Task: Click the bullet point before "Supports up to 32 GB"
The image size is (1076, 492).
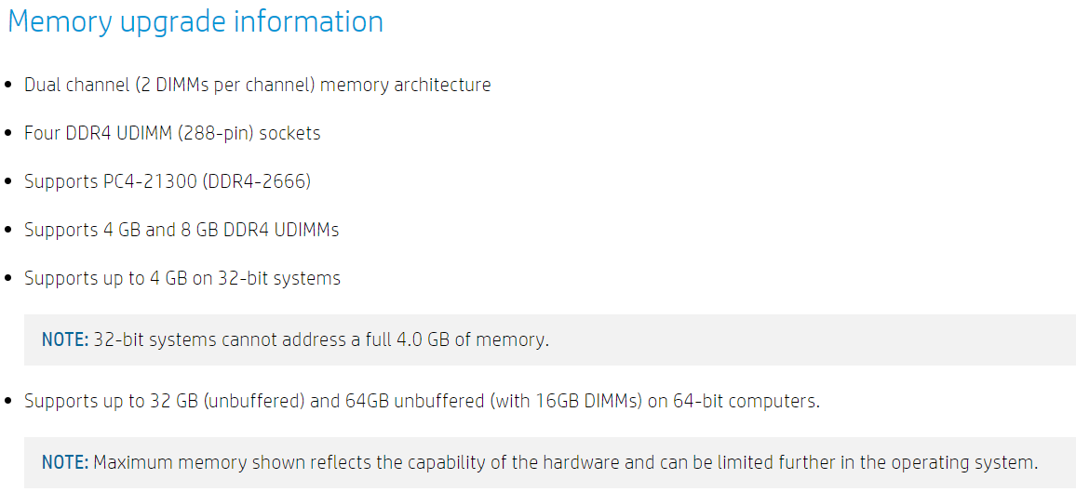Action: [9, 402]
